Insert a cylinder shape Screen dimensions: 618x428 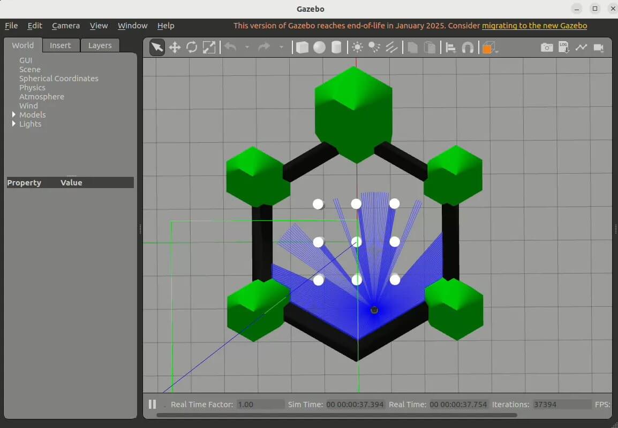point(336,48)
